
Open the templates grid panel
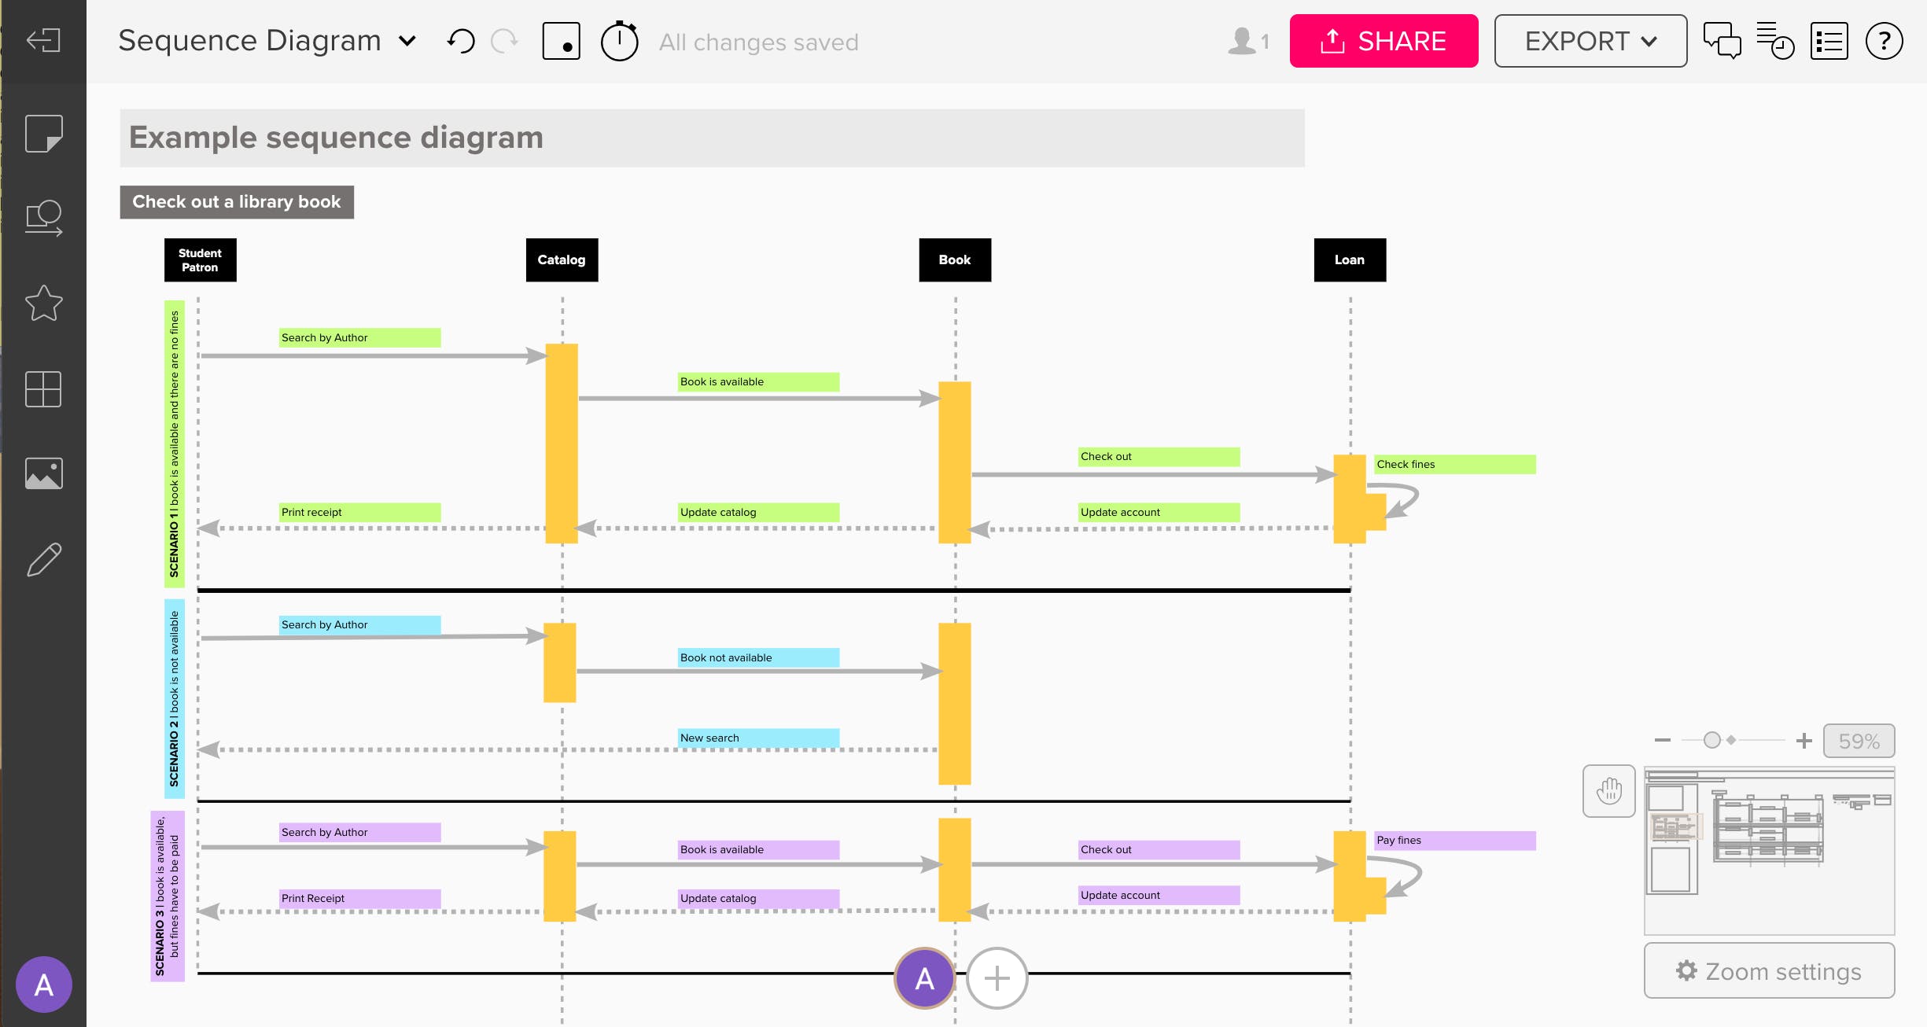click(43, 389)
